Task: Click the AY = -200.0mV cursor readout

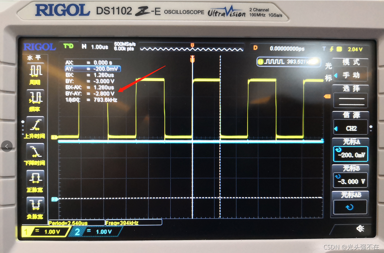Action: coord(92,69)
